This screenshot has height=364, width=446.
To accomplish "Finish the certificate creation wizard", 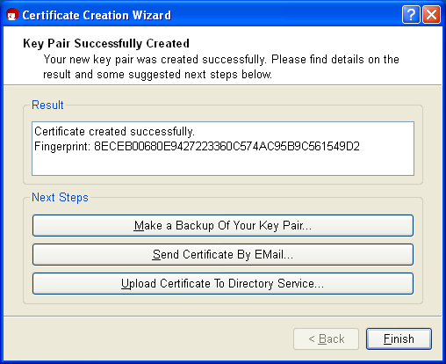I will pyautogui.click(x=399, y=339).
